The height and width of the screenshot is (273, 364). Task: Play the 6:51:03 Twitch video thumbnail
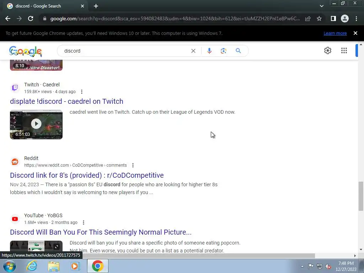(x=36, y=124)
